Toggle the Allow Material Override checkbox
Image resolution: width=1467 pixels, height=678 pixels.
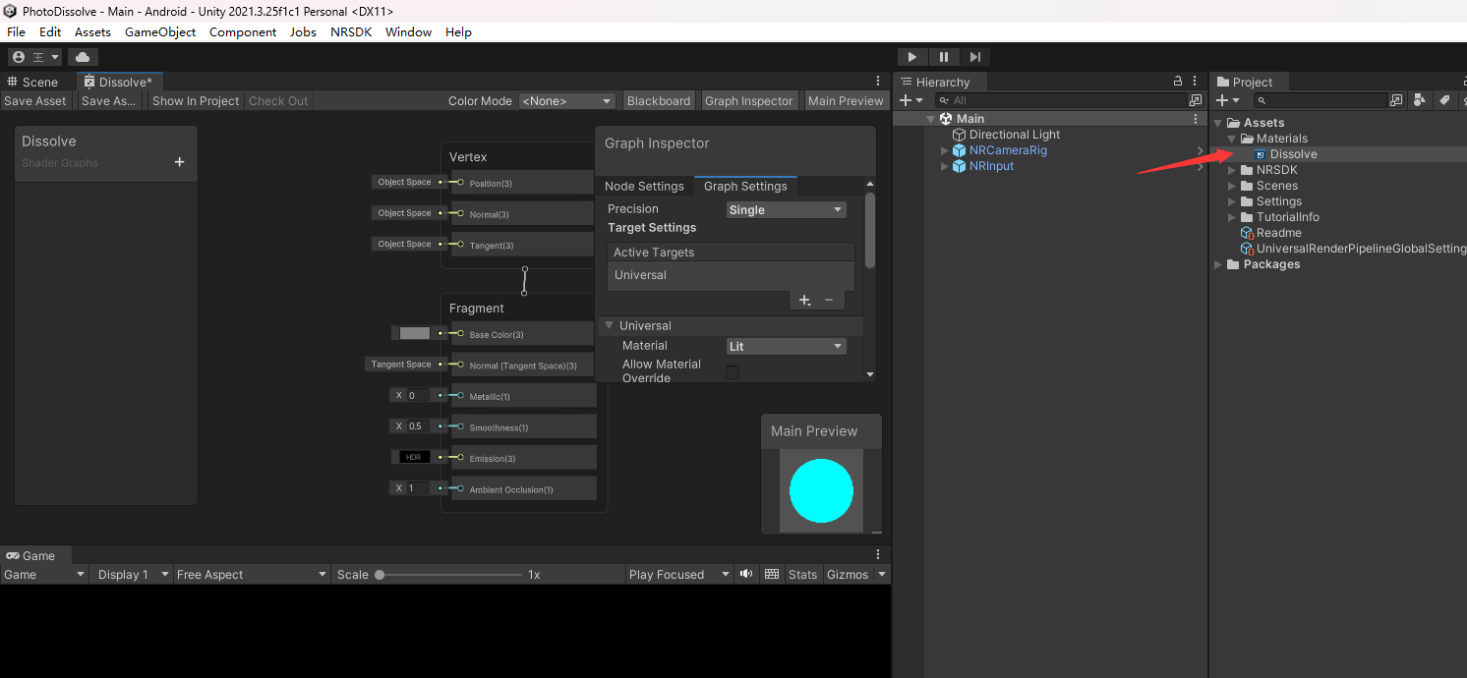(x=733, y=371)
